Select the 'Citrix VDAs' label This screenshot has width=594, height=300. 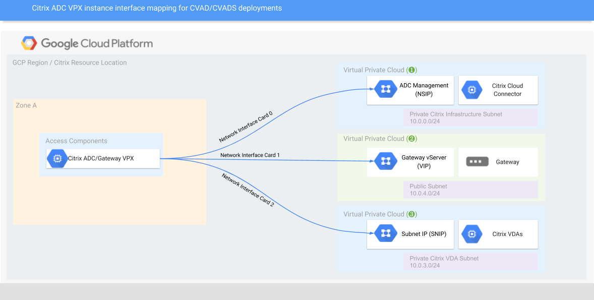pos(507,234)
